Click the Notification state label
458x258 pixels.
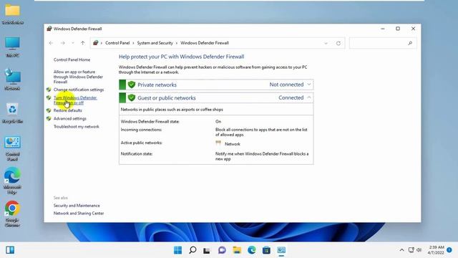(x=137, y=153)
